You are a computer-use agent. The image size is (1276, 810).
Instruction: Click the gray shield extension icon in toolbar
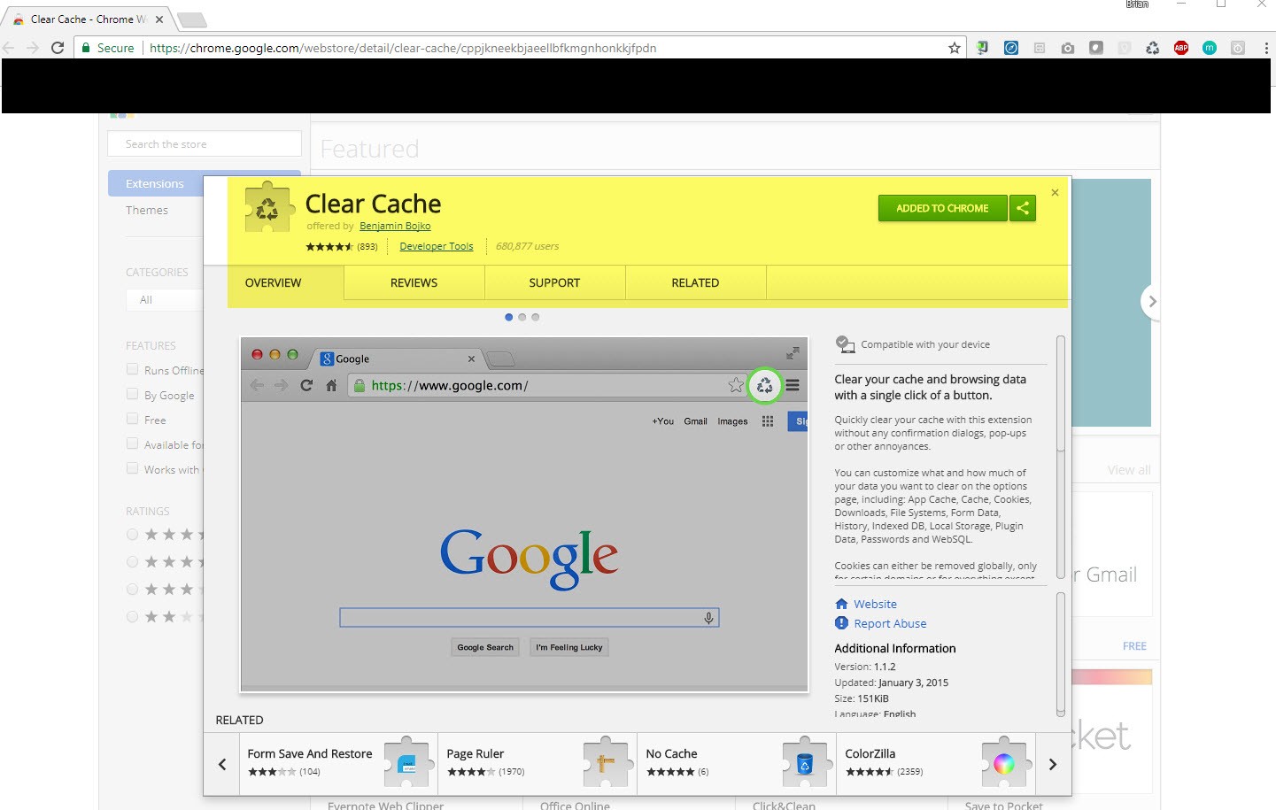point(1125,48)
